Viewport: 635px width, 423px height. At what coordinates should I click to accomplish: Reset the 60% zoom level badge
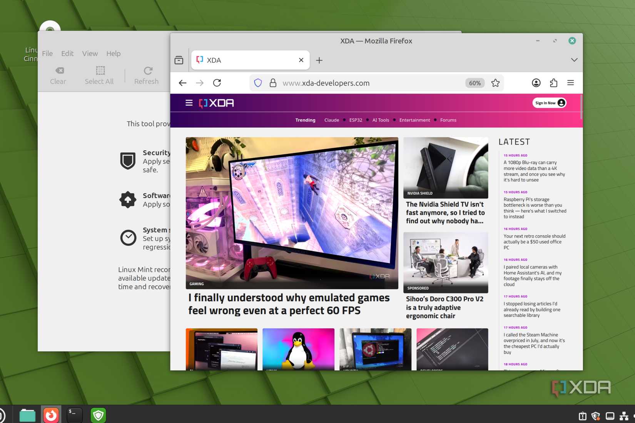tap(475, 83)
